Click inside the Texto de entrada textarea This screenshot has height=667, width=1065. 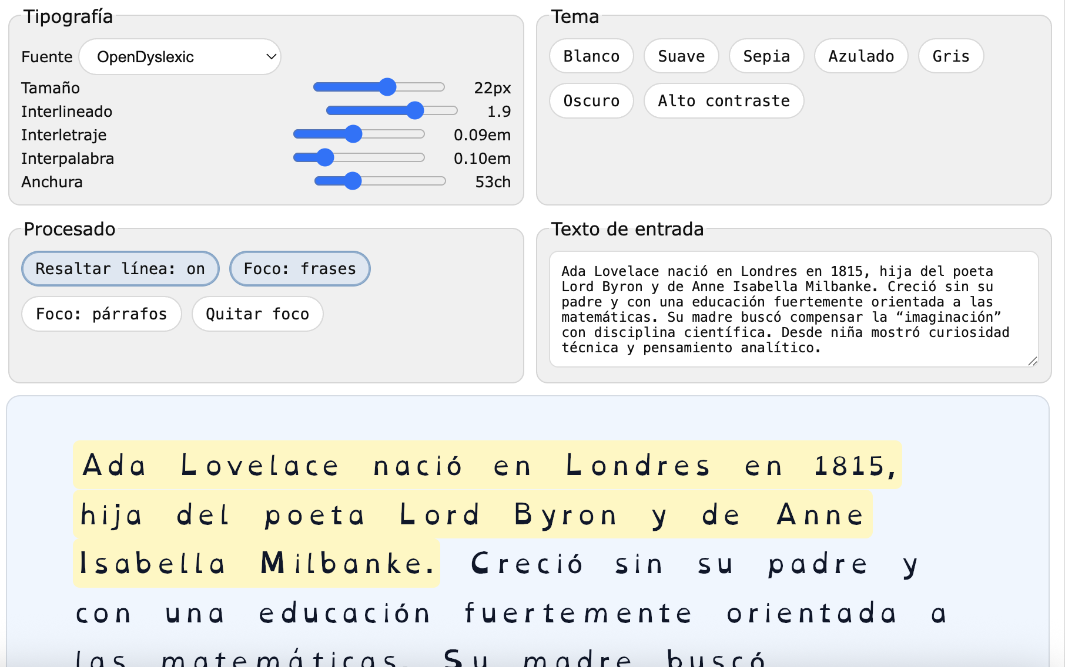click(793, 309)
